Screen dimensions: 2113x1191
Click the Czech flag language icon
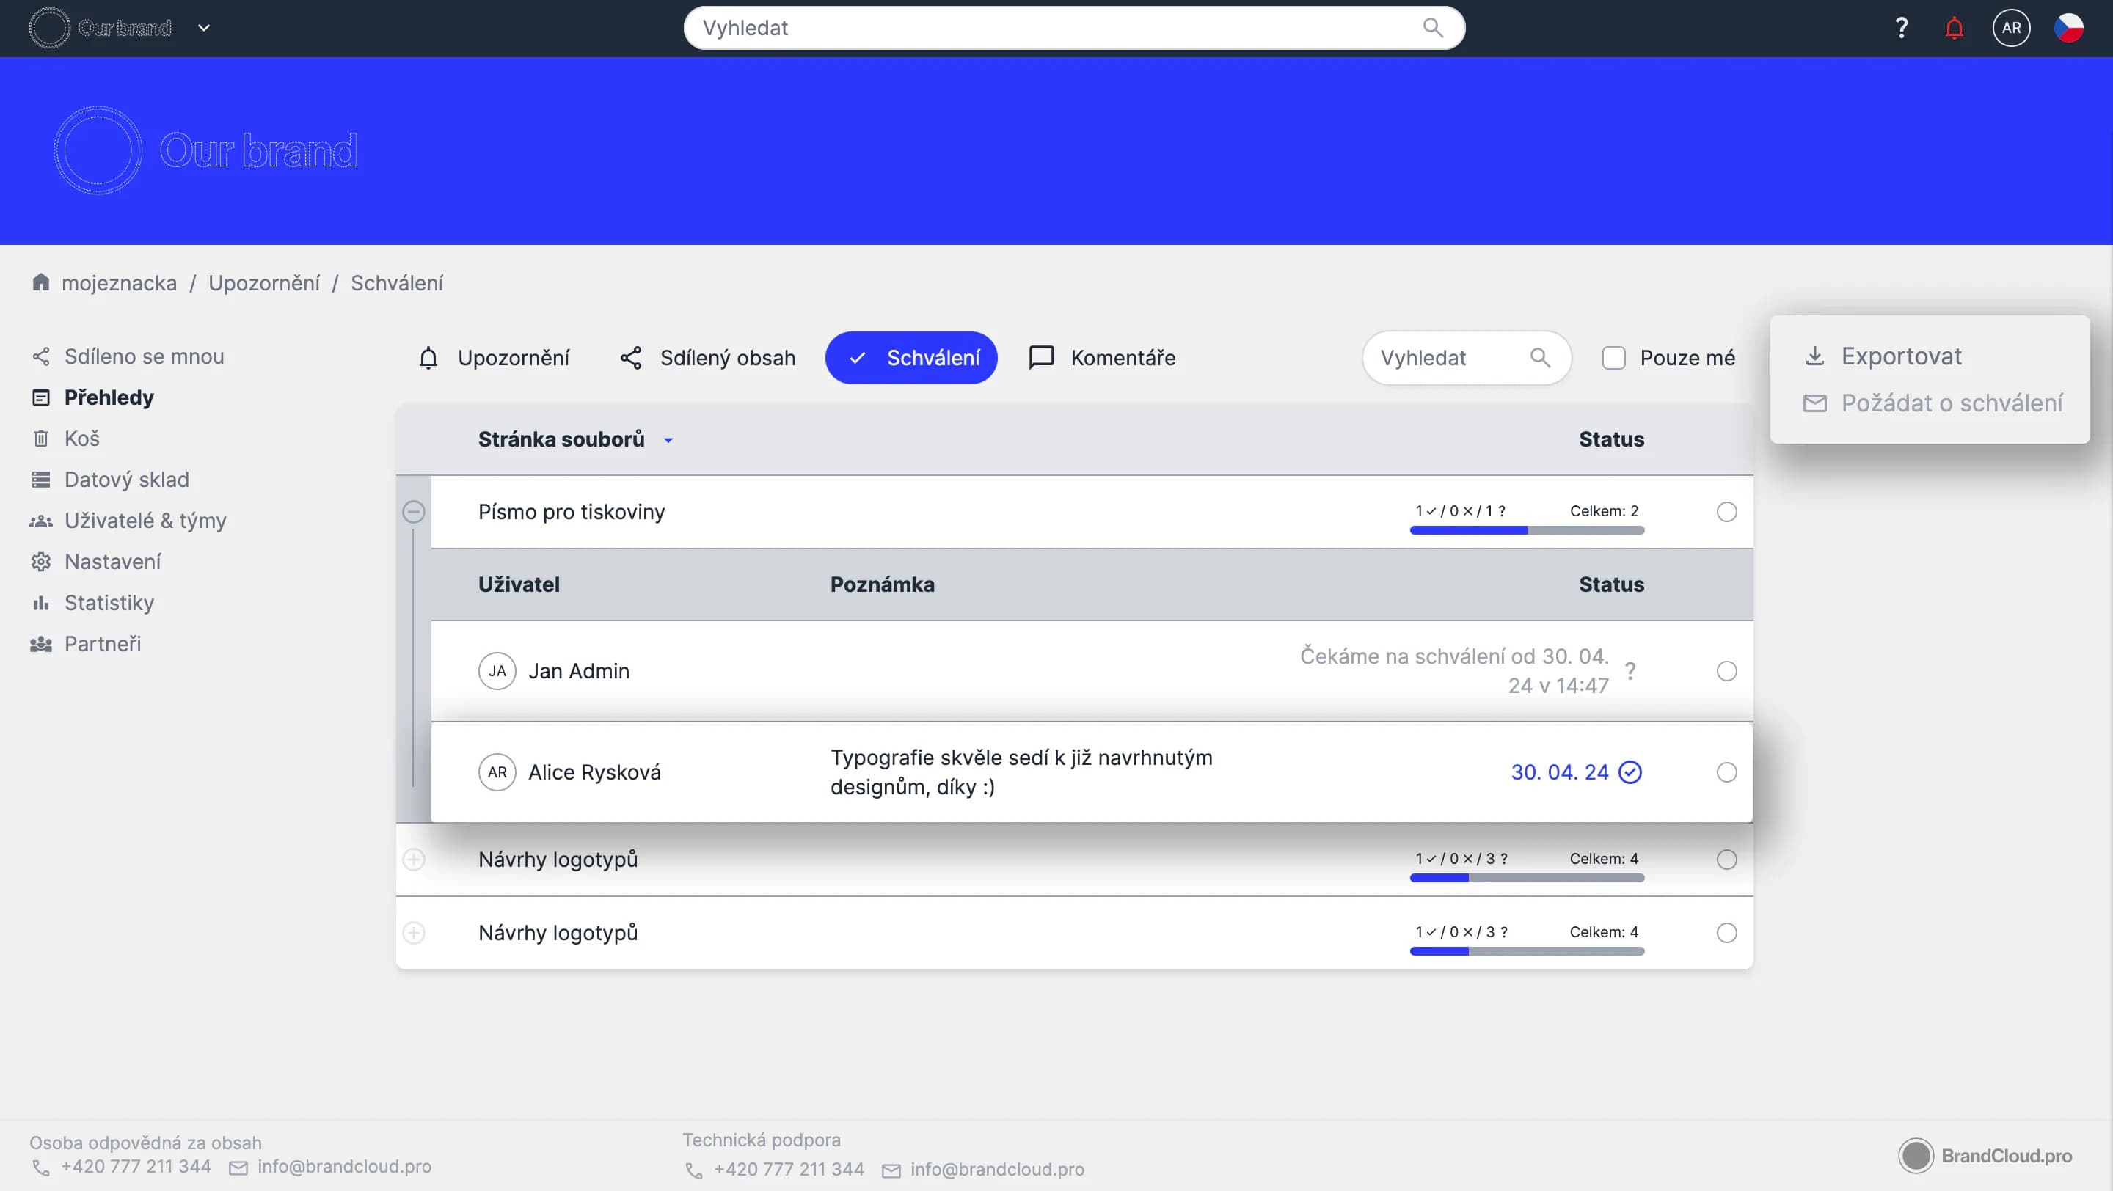[2068, 28]
